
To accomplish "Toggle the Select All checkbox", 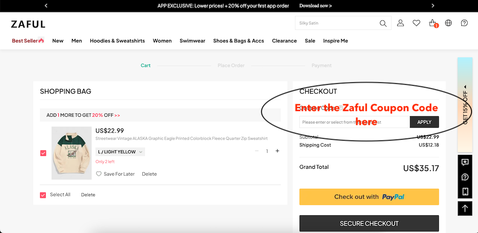I will coord(43,195).
